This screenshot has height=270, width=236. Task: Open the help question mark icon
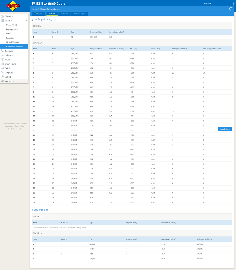pos(231,9)
